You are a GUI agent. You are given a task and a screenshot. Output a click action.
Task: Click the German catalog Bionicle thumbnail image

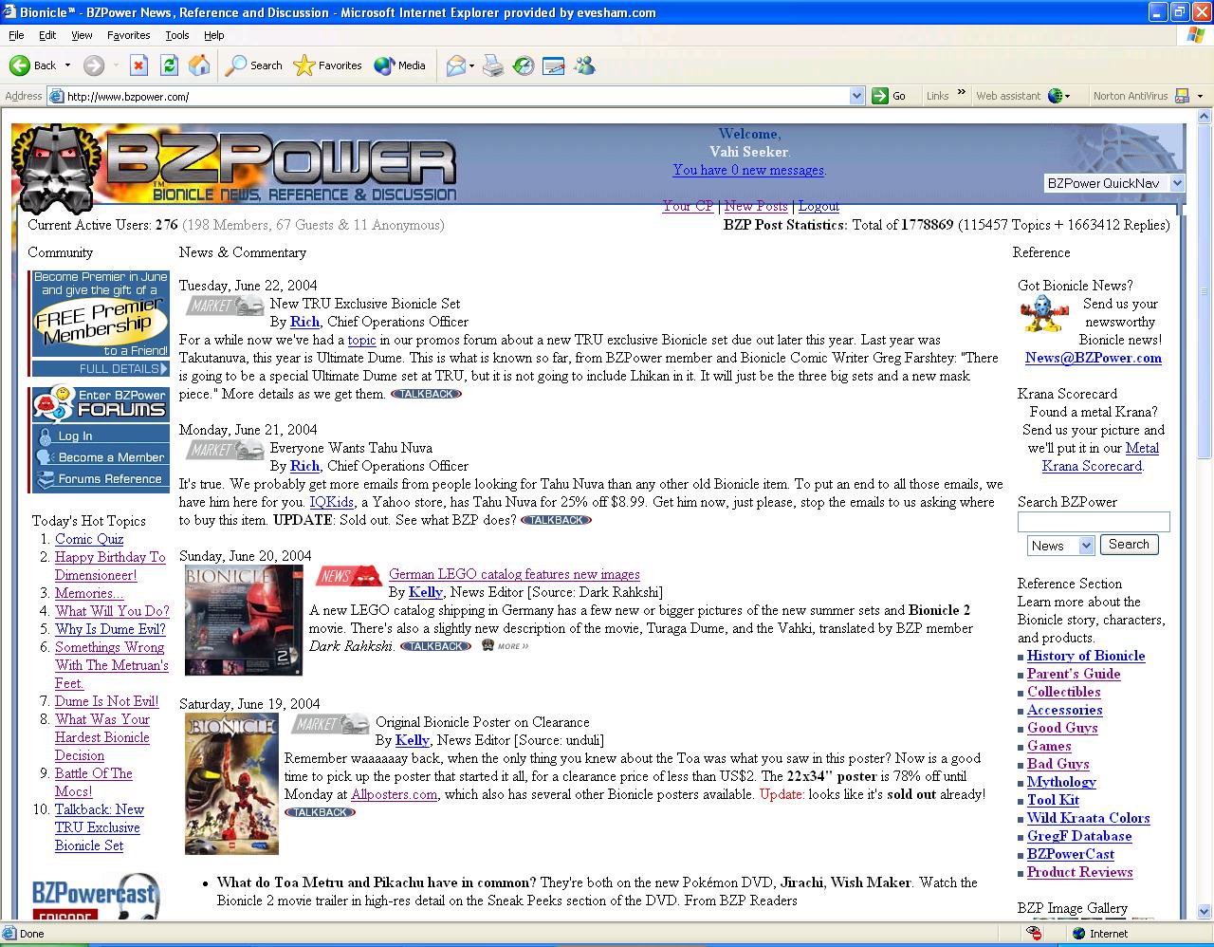click(244, 621)
